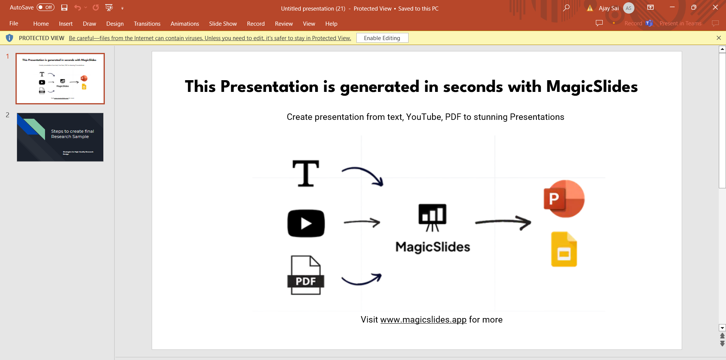Click the slide pane vertical scrollbar thumb
The height and width of the screenshot is (360, 726).
[722, 120]
